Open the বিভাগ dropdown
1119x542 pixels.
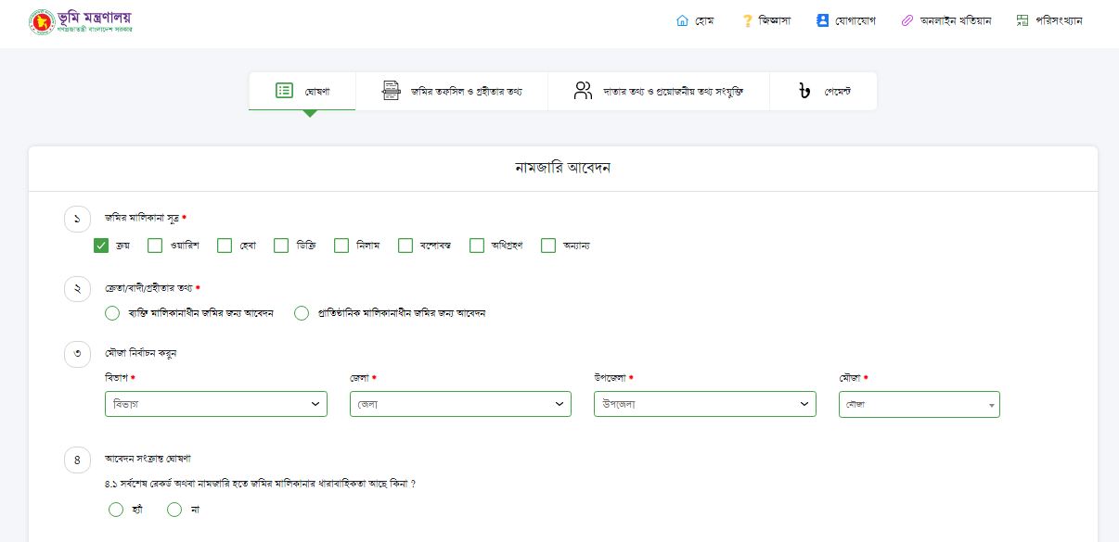click(x=216, y=404)
